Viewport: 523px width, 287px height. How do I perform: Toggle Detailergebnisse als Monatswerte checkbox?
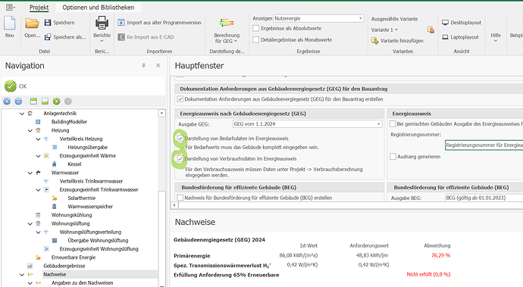coord(256,39)
